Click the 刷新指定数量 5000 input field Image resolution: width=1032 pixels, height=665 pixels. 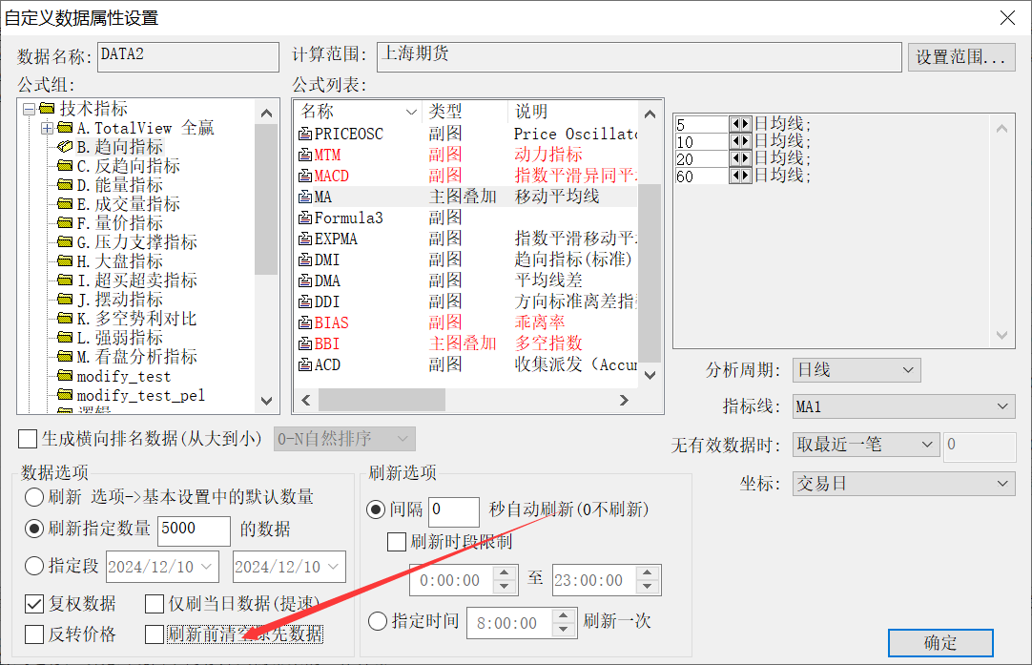pos(195,530)
